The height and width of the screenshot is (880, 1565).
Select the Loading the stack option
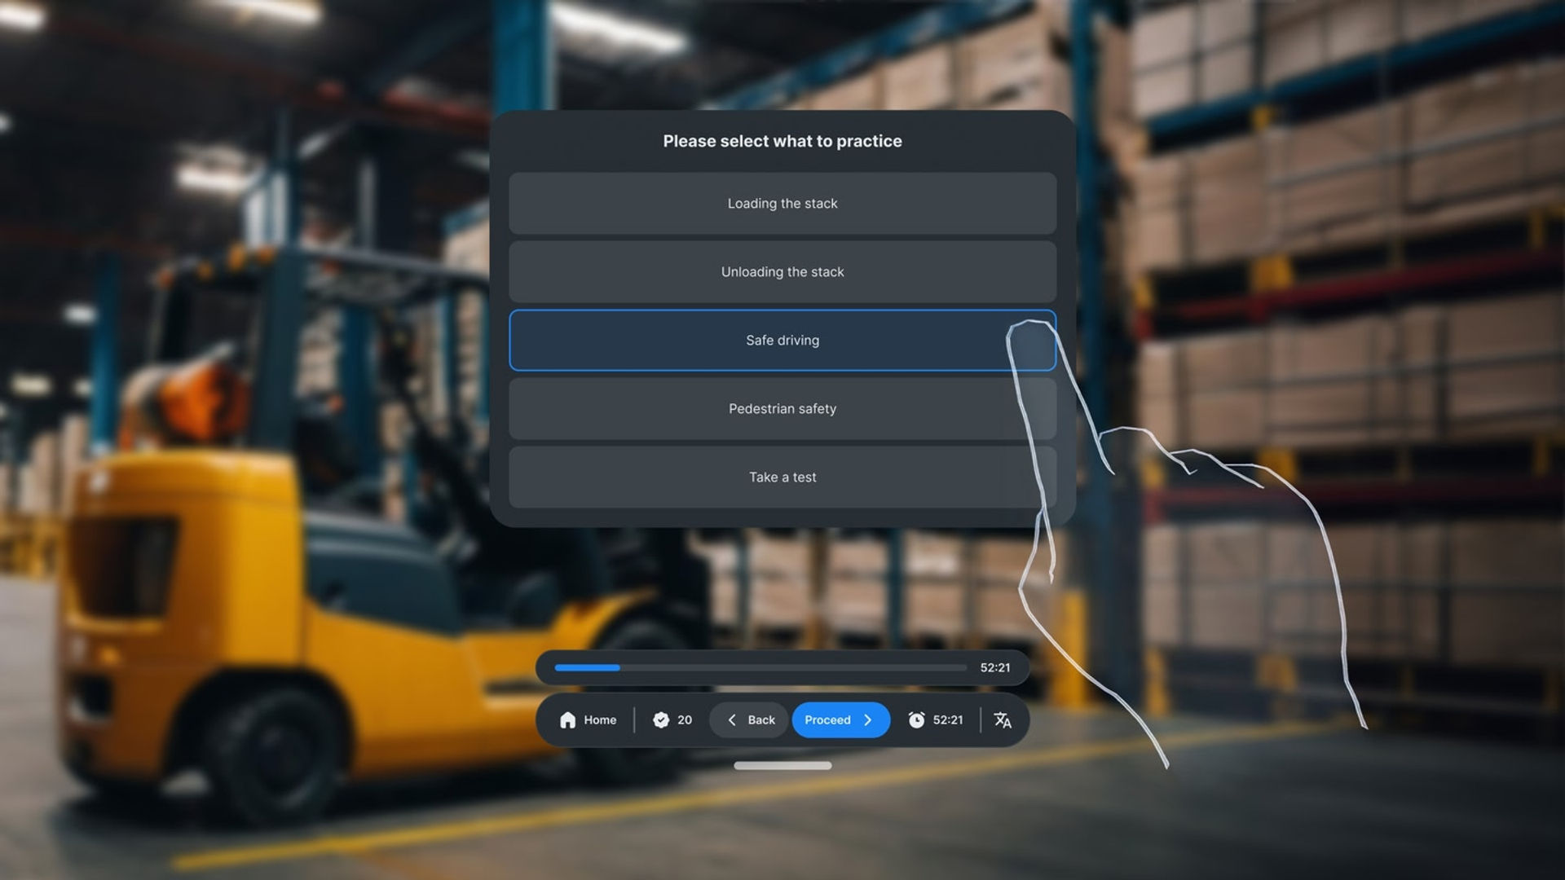782,203
